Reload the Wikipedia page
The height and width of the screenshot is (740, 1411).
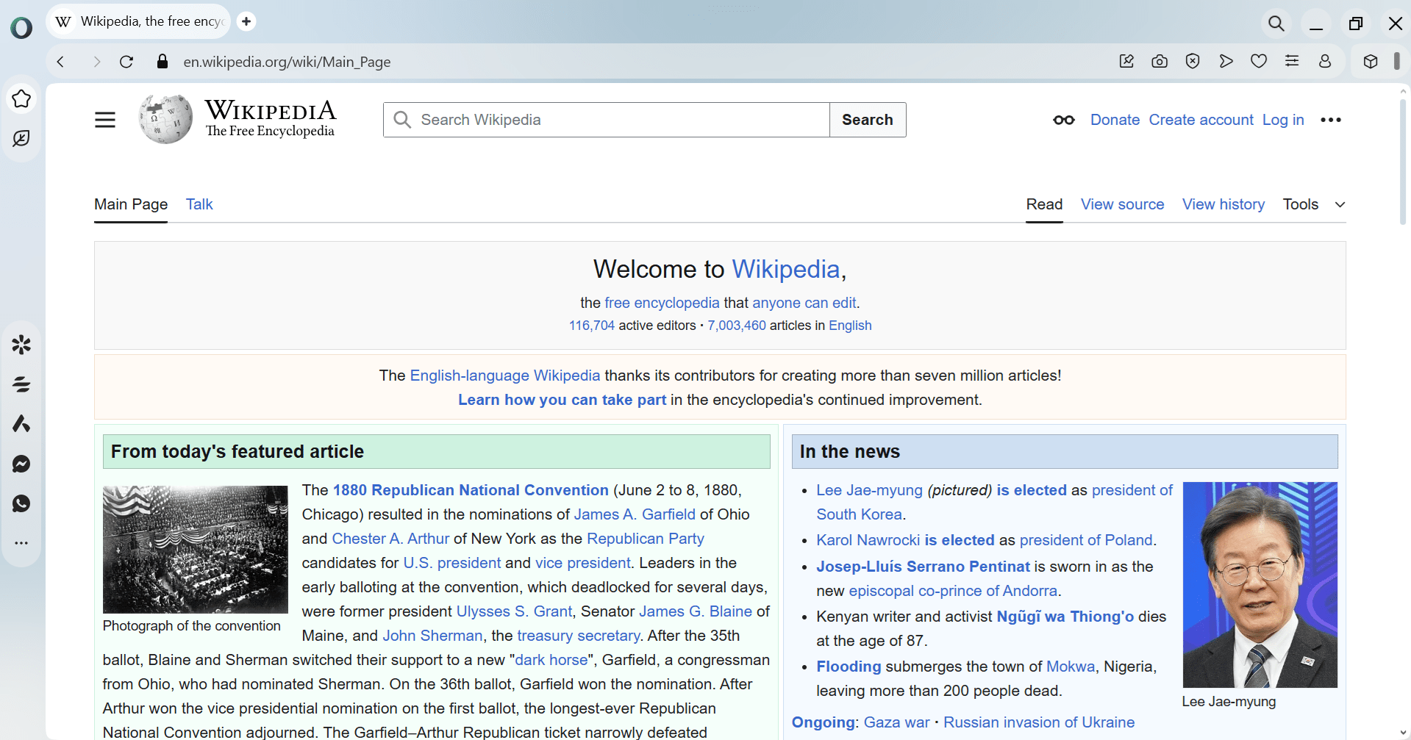click(x=126, y=62)
